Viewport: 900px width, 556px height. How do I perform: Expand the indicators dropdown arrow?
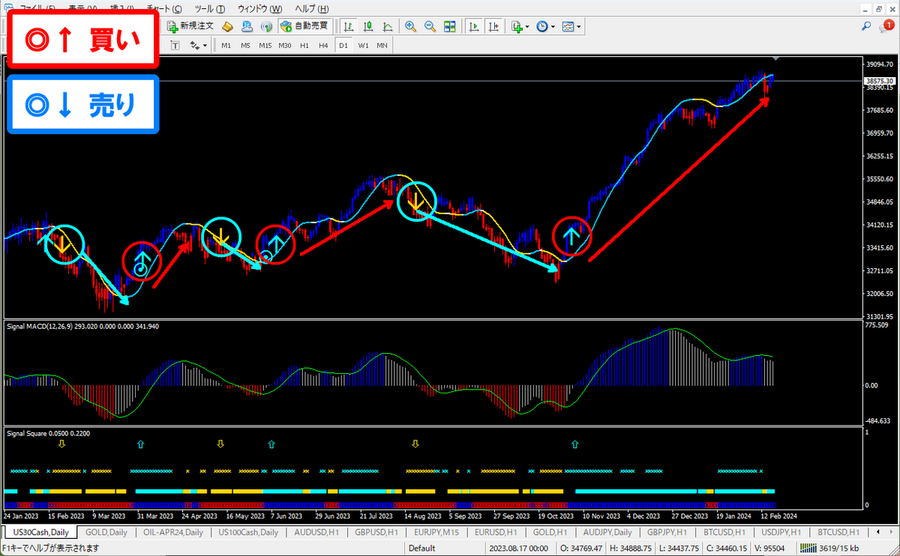tap(527, 26)
